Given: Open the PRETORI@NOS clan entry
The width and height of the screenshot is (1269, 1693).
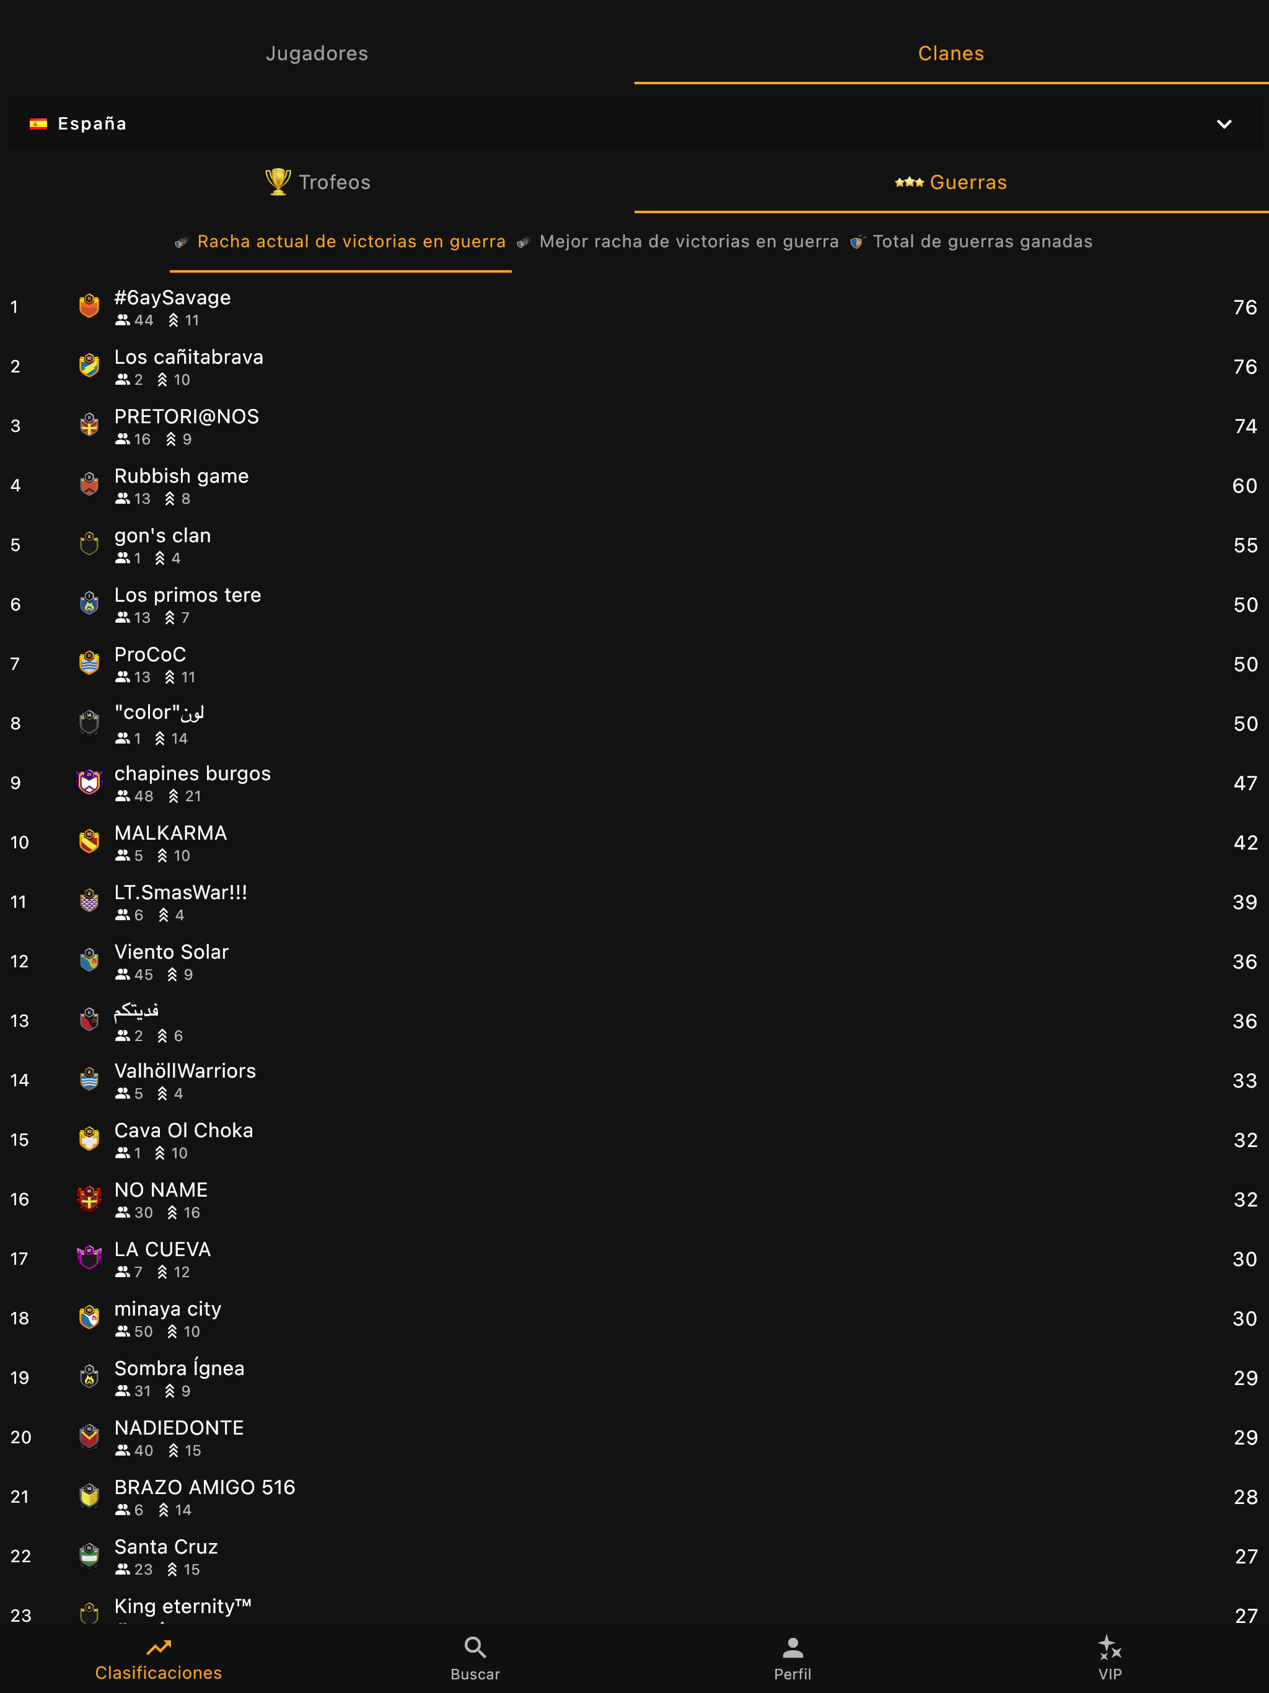Looking at the screenshot, I should [x=634, y=426].
